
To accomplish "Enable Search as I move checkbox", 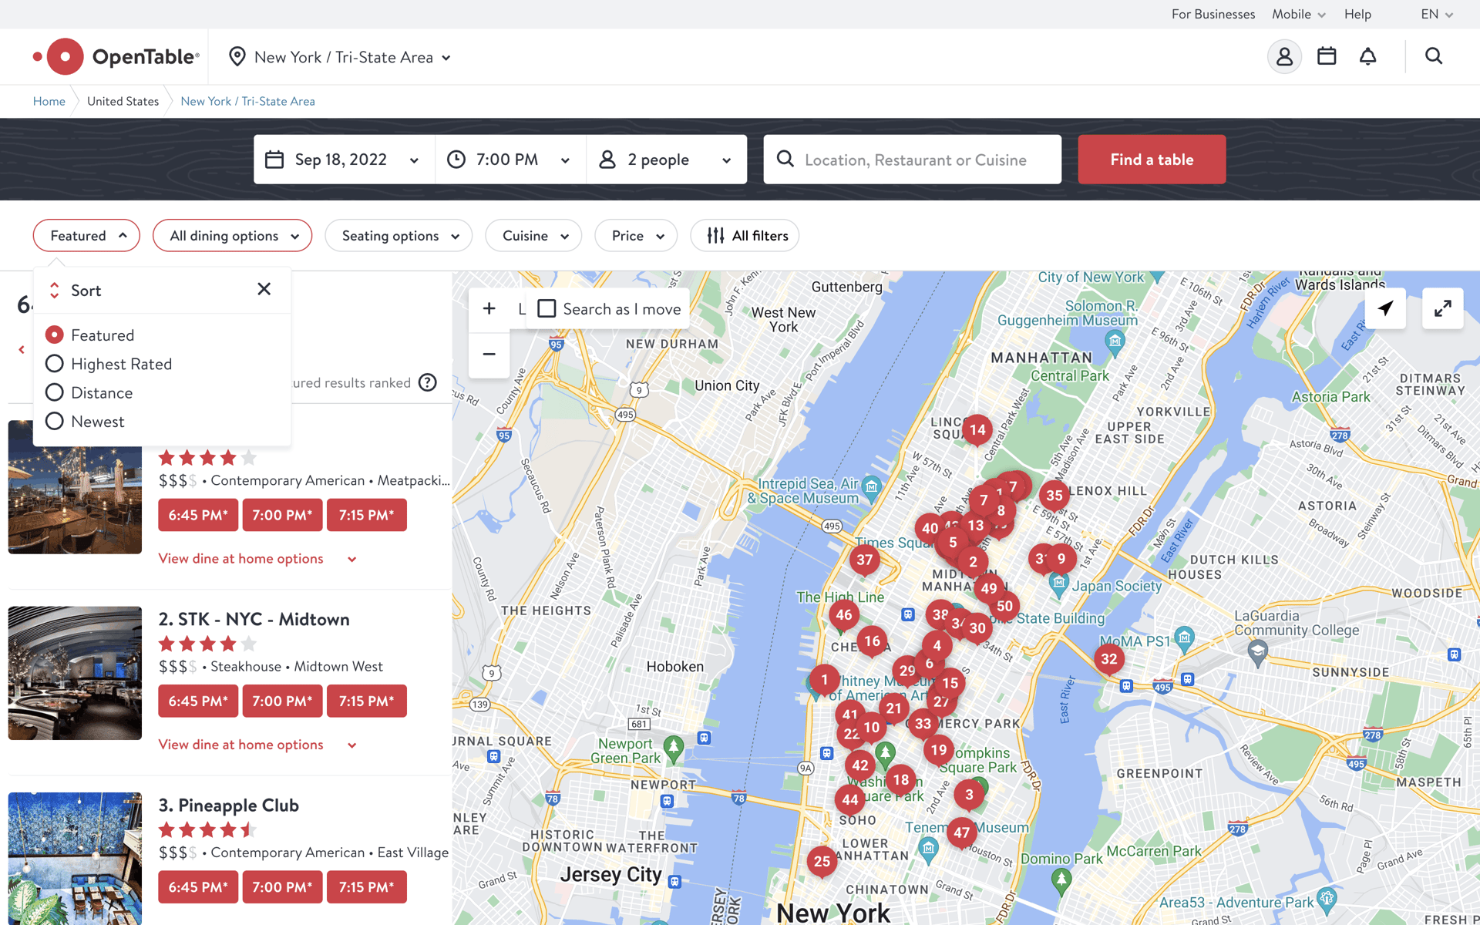I will pyautogui.click(x=547, y=309).
